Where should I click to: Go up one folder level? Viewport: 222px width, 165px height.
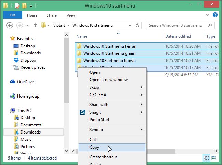point(36,25)
